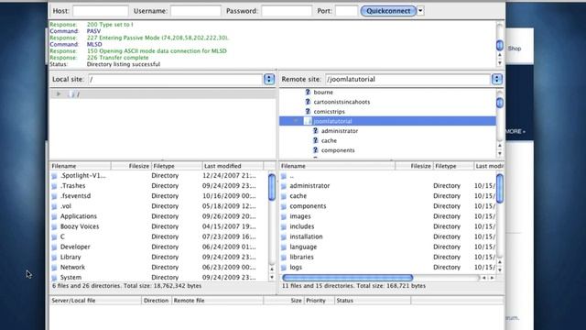Image resolution: width=586 pixels, height=330 pixels.
Task: Sort local files by Last modified column
Action: pyautogui.click(x=233, y=166)
